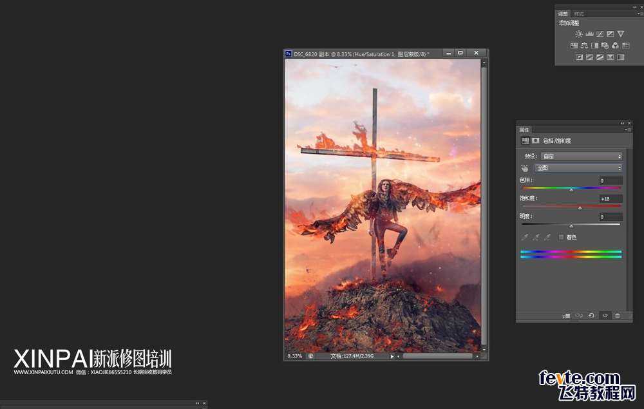Image resolution: width=644 pixels, height=409 pixels.
Task: Add a Color Lookup adjustment (grid icon)
Action: point(625,46)
